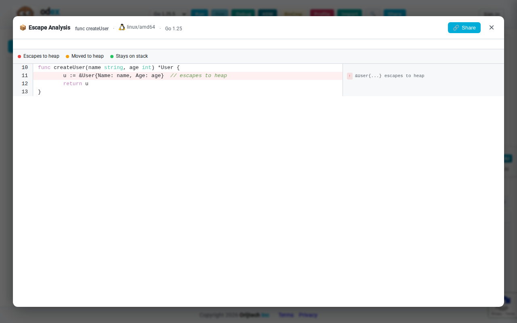Toggle the Escapes to heap legend filter
The width and height of the screenshot is (517, 323).
click(x=38, y=56)
